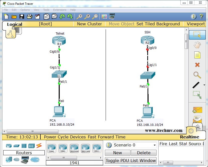Click router R2 in the SSH topology
Image resolution: width=208 pixels, height=167 pixels.
[x=148, y=40]
